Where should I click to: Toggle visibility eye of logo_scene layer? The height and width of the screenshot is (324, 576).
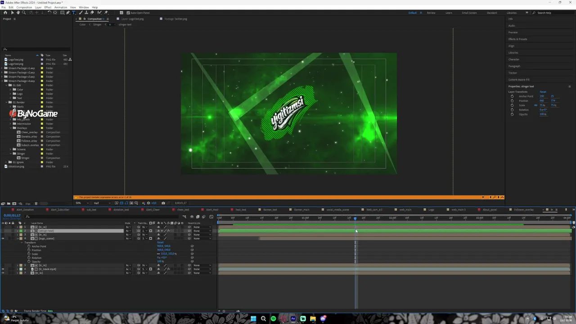coord(3,238)
